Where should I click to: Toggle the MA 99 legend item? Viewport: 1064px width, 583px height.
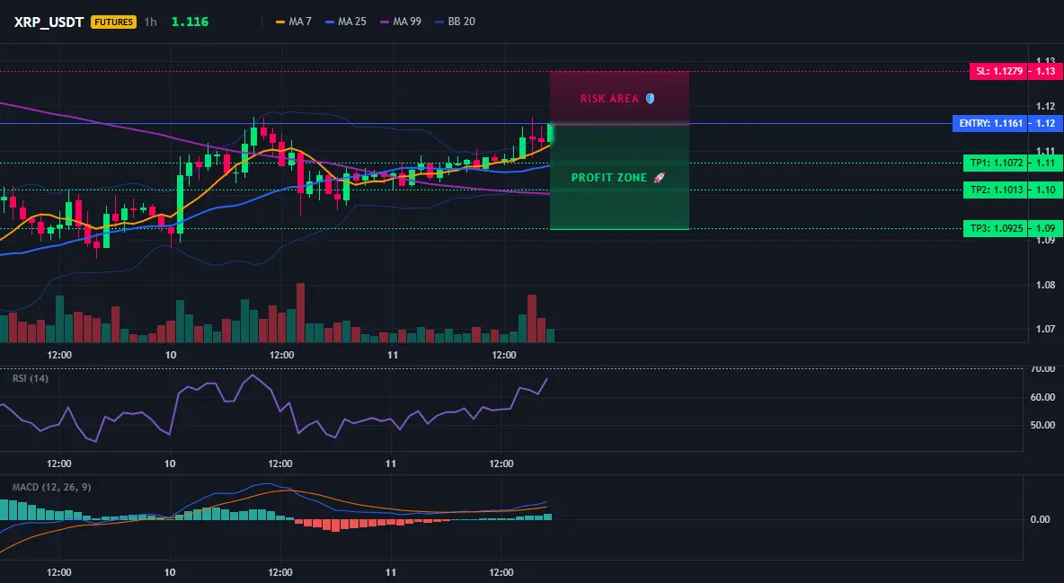[x=401, y=22]
